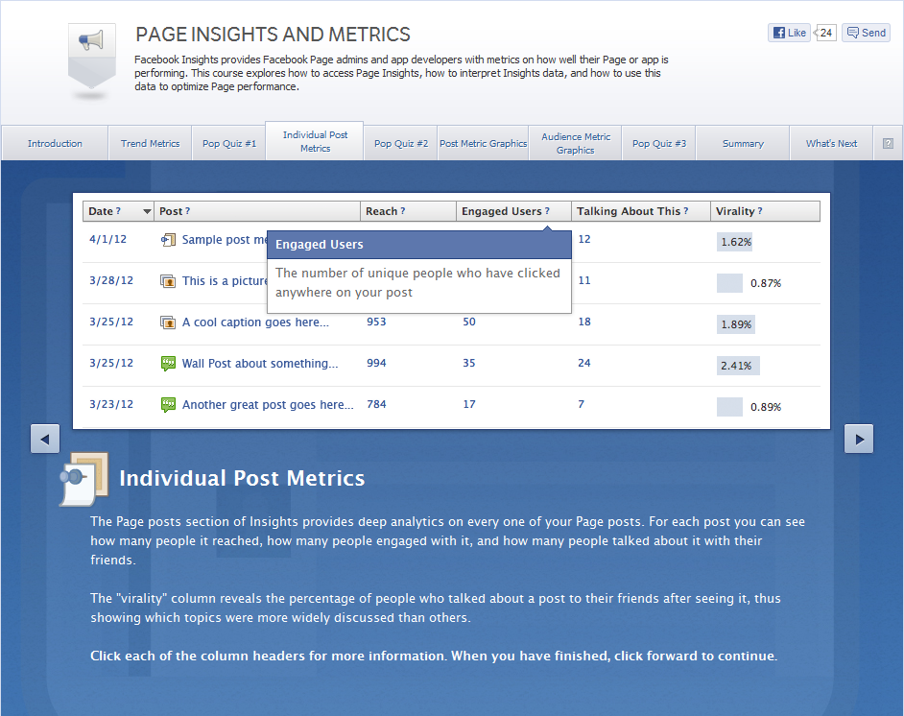The height and width of the screenshot is (716, 904).
Task: Open the Sample post link
Action: pyautogui.click(x=225, y=240)
